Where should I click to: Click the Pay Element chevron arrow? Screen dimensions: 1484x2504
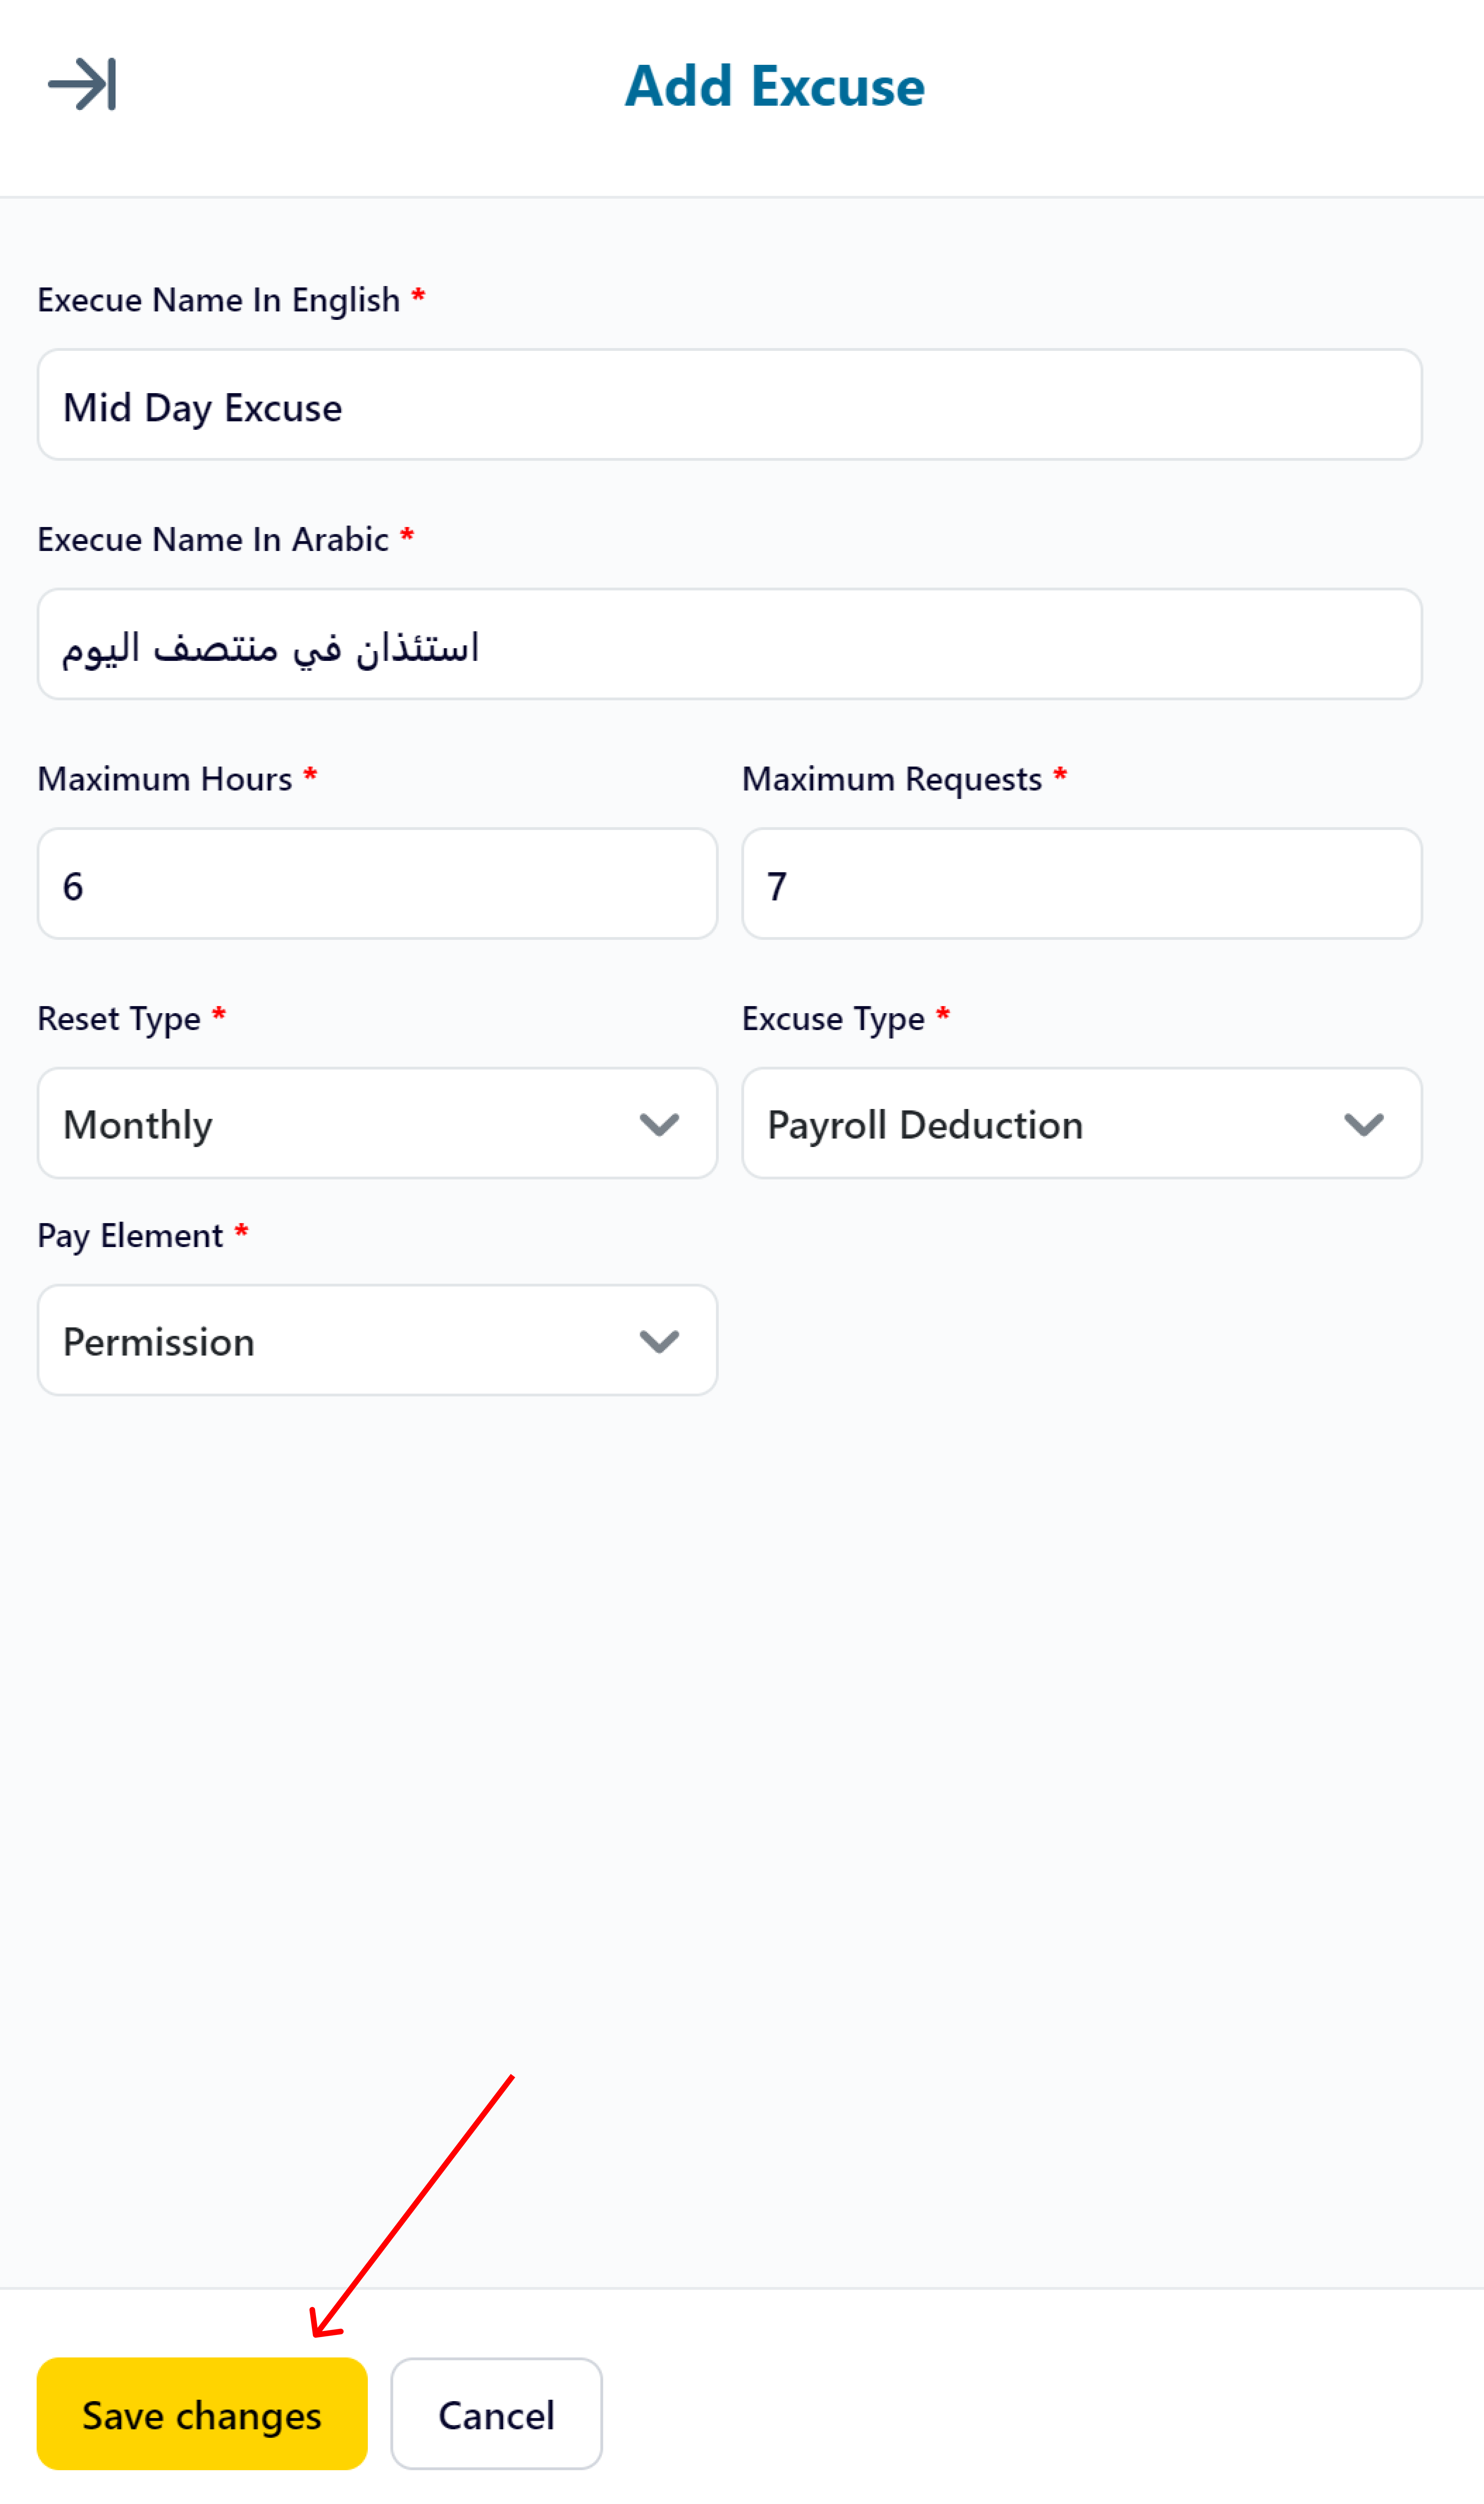pos(659,1341)
